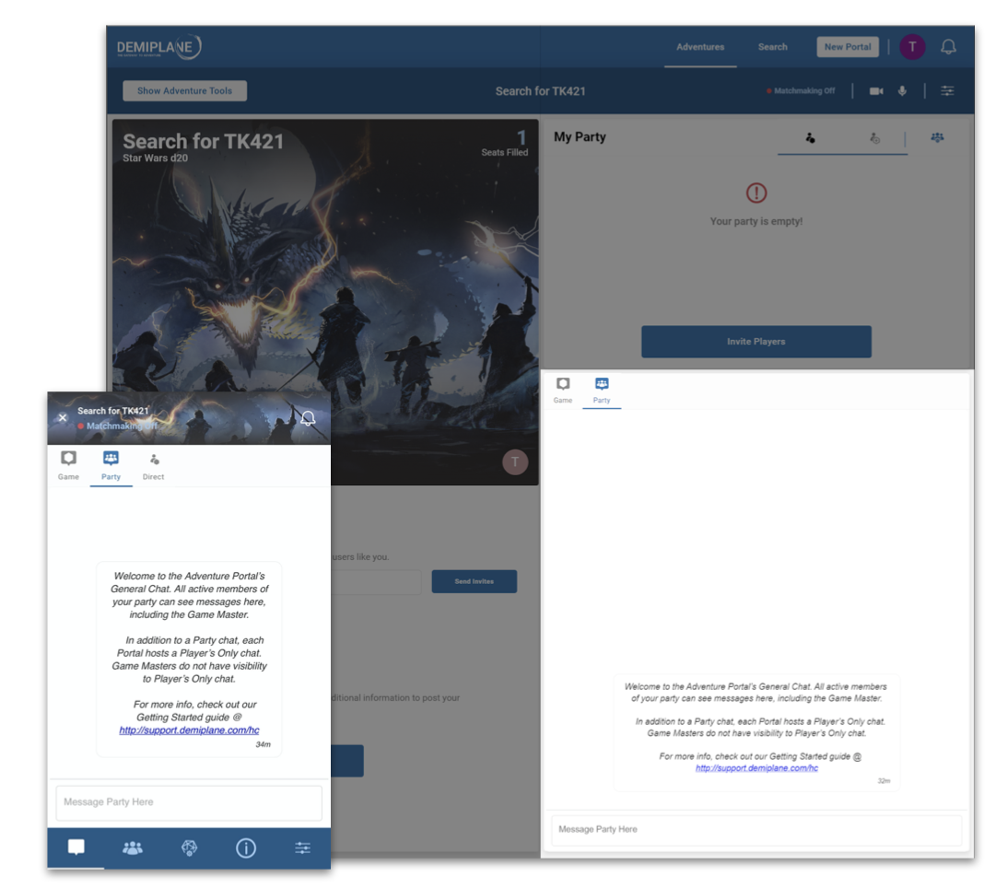Open party group icon in mobile bottom bar

(133, 848)
